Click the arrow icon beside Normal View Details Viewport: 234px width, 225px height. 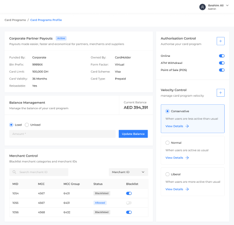point(187,158)
